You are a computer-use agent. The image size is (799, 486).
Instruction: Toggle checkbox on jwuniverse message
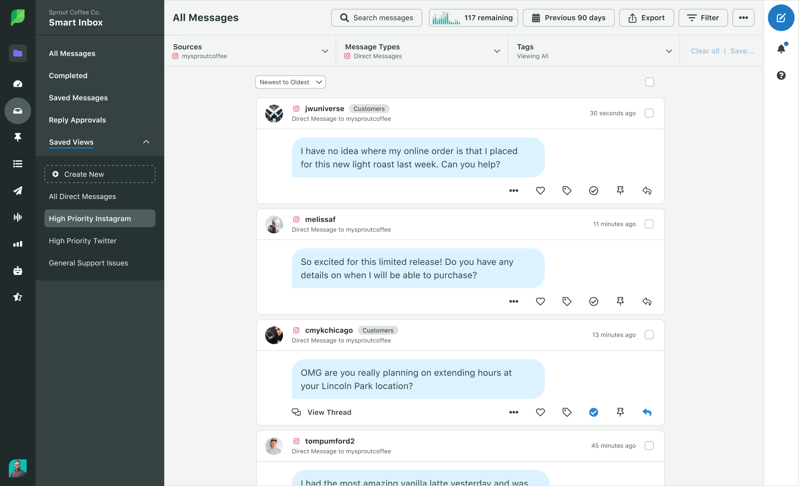point(650,113)
